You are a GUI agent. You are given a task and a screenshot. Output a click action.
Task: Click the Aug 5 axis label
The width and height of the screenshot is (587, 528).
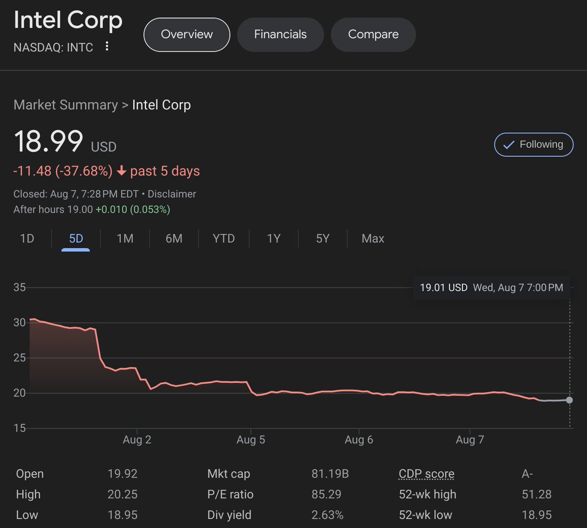click(250, 440)
